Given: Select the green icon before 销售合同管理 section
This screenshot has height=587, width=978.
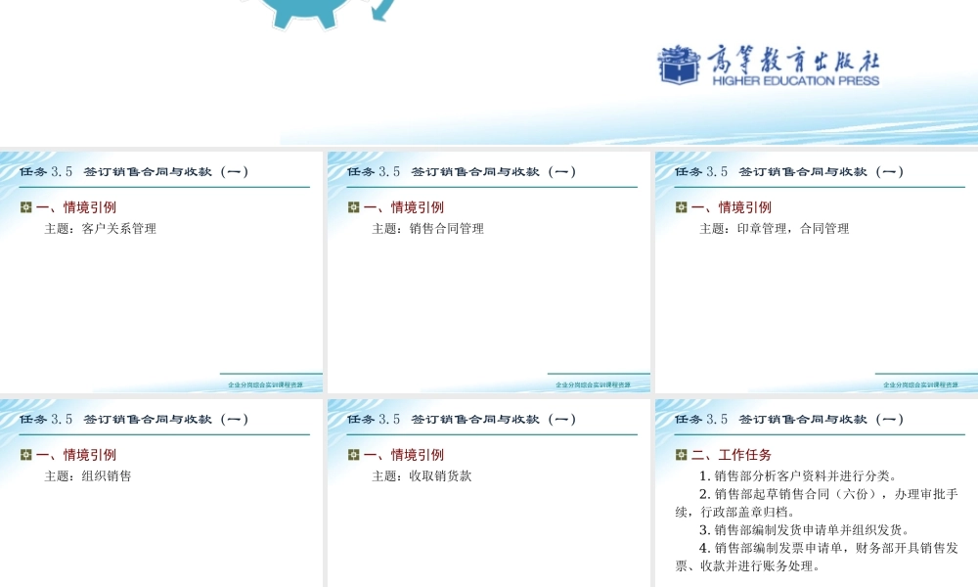Looking at the screenshot, I should (x=352, y=206).
